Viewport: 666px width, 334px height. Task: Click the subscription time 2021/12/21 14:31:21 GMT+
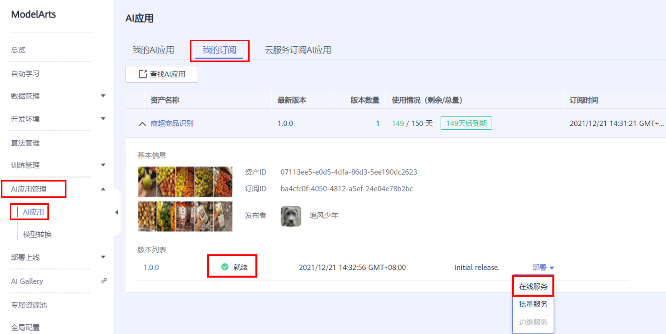[616, 123]
